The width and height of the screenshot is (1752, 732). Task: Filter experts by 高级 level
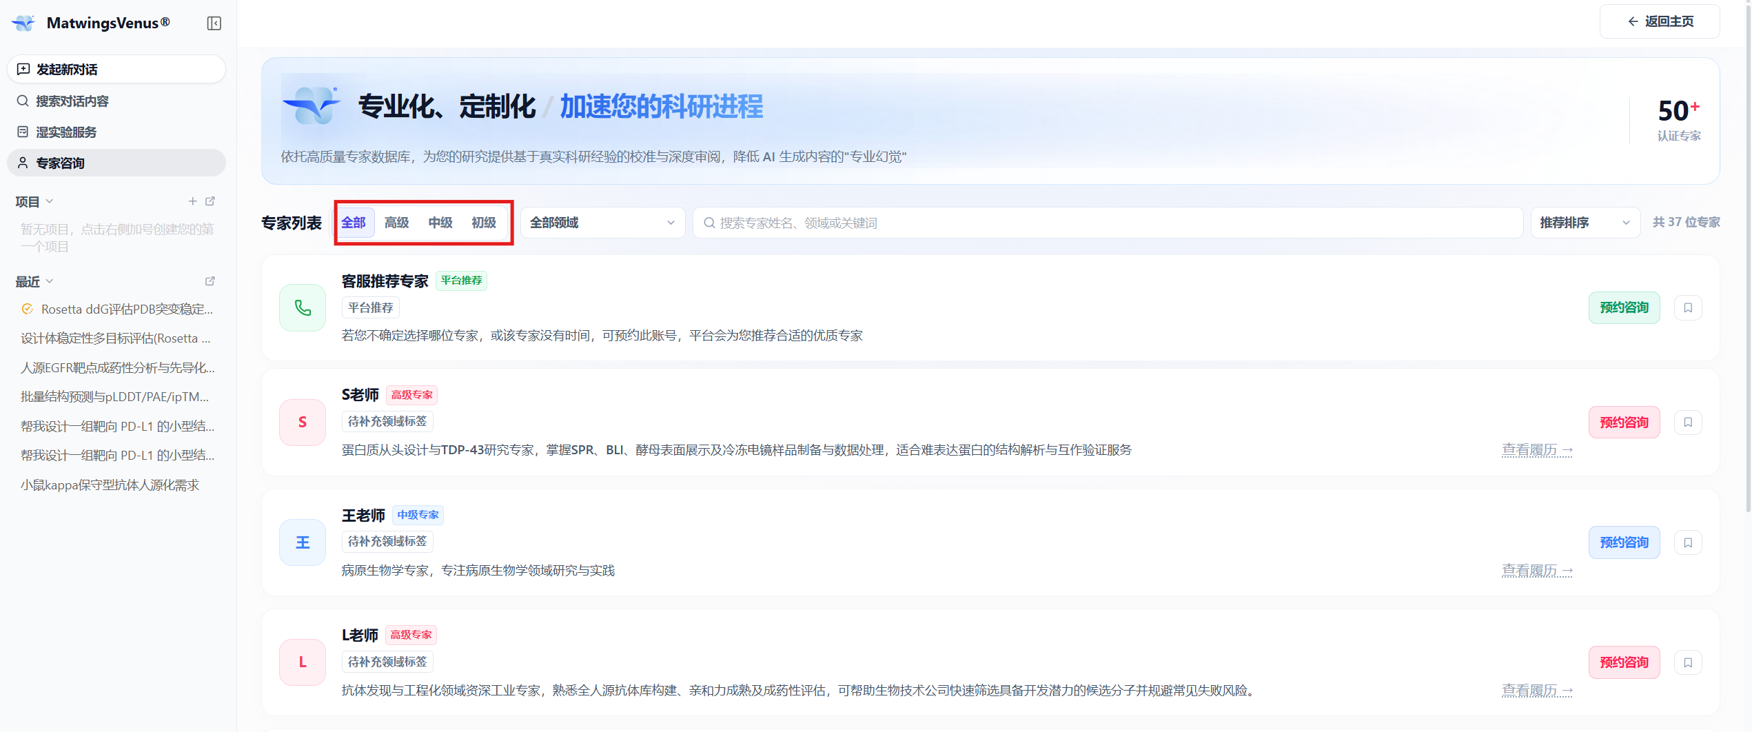point(397,223)
